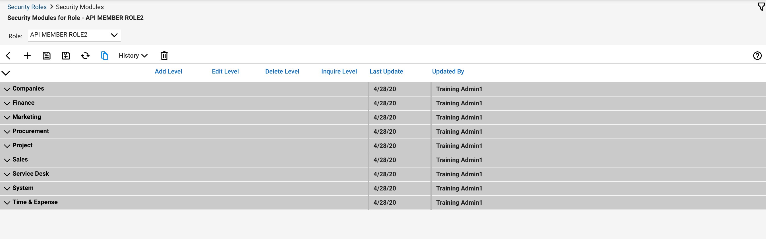This screenshot has width=766, height=239.
Task: Sort by Edit Level column header
Action: (x=225, y=71)
